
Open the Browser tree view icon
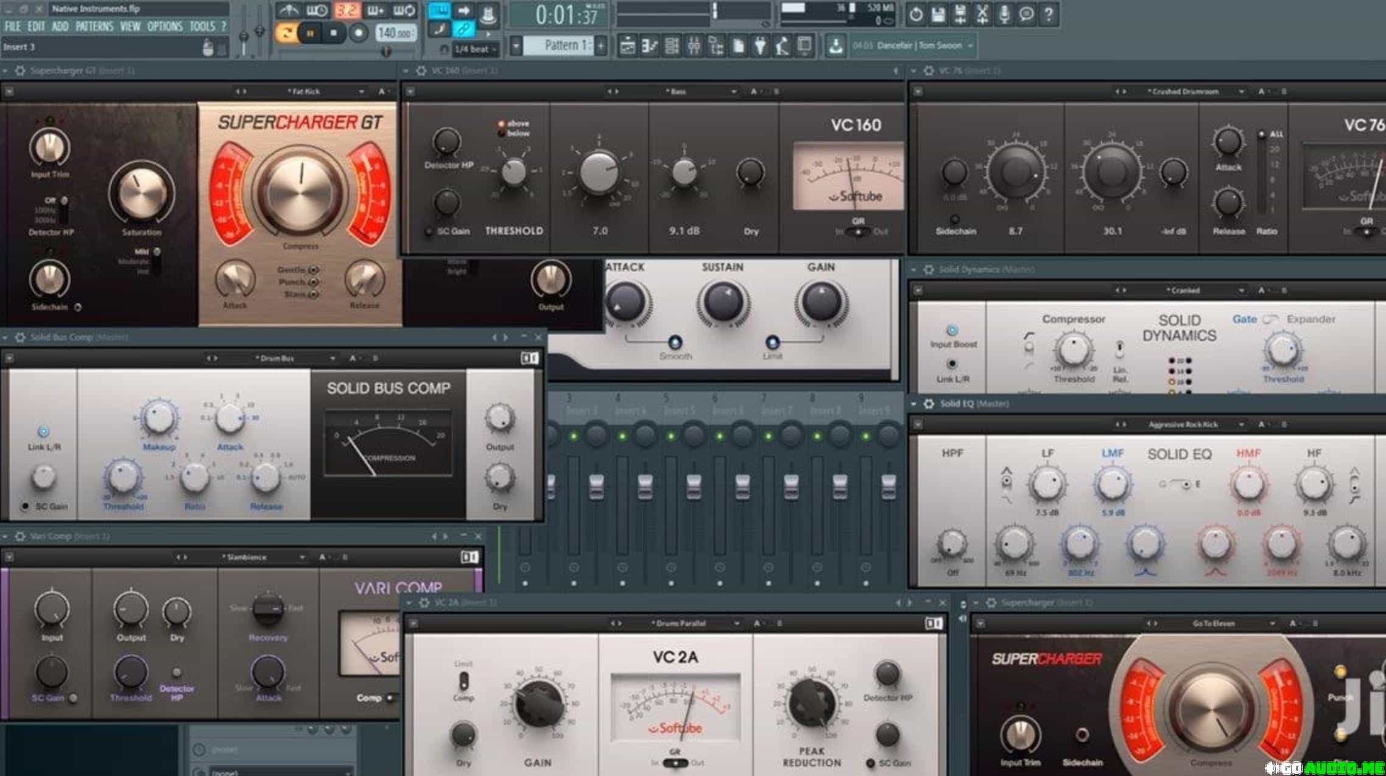[x=716, y=46]
